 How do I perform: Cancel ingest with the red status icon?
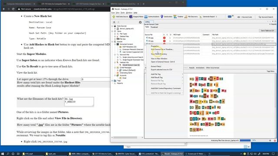275,140
